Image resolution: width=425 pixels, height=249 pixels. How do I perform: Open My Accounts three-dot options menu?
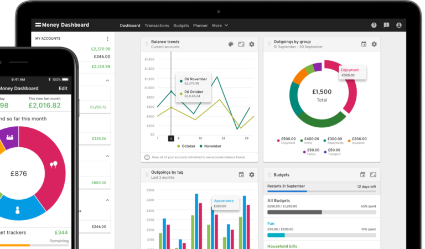point(107,39)
